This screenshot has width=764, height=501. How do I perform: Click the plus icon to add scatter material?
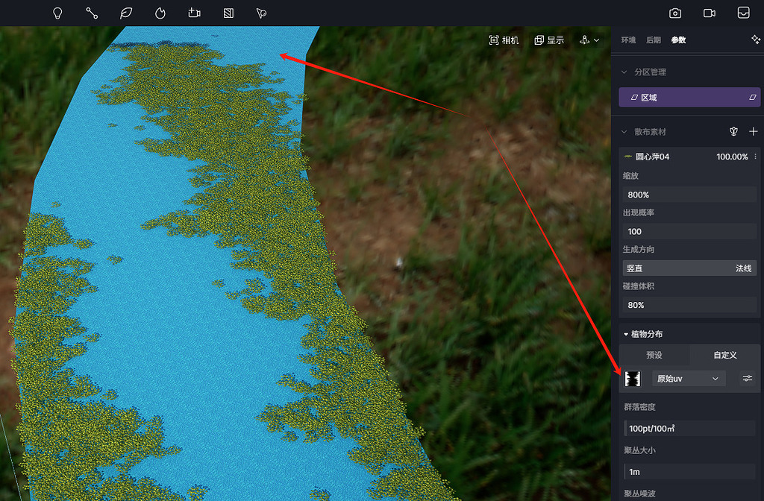click(x=753, y=131)
